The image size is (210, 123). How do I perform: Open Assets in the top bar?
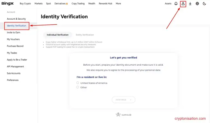pos(168,4)
